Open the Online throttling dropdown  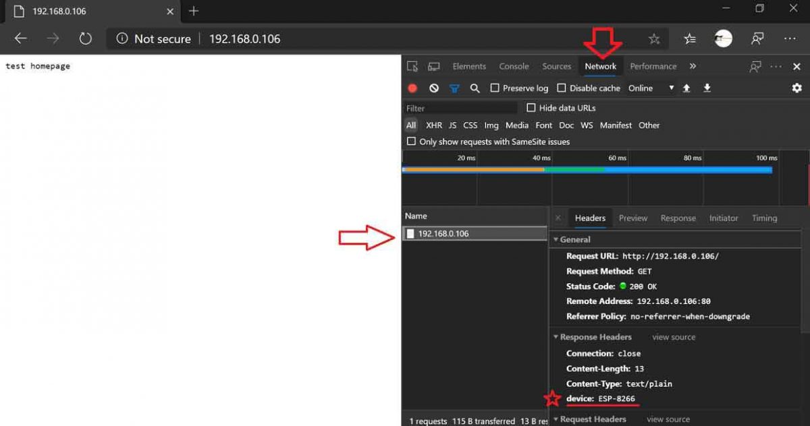pyautogui.click(x=651, y=88)
